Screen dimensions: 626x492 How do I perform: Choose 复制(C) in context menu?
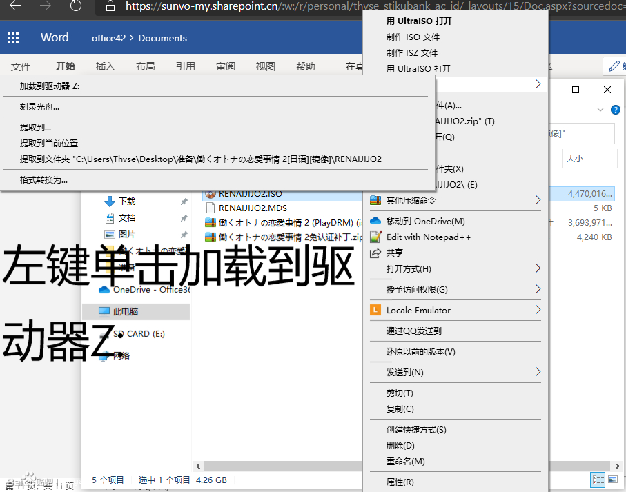click(x=455, y=409)
